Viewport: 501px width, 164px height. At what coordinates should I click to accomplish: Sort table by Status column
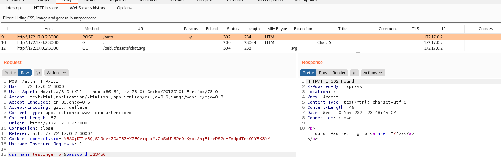[x=233, y=29]
